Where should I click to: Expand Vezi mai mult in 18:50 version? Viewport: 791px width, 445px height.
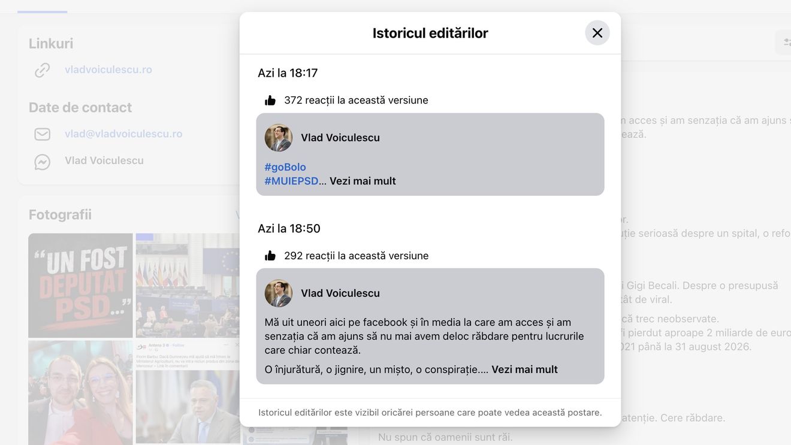click(x=524, y=370)
